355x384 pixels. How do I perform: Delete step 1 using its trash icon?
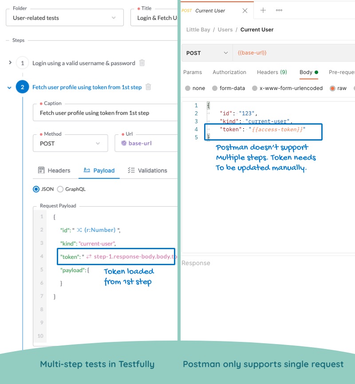(142, 63)
